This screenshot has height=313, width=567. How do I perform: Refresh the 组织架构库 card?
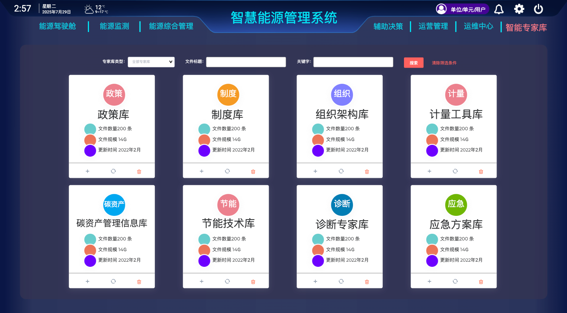pos(341,171)
